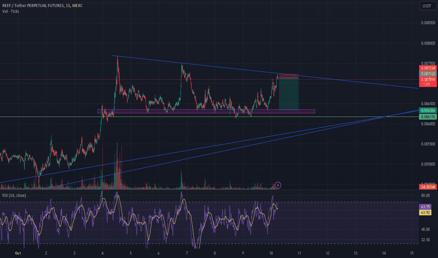The image size is (438, 258).
Task: Click the 0.006500 price axis label
Action: 428,104
